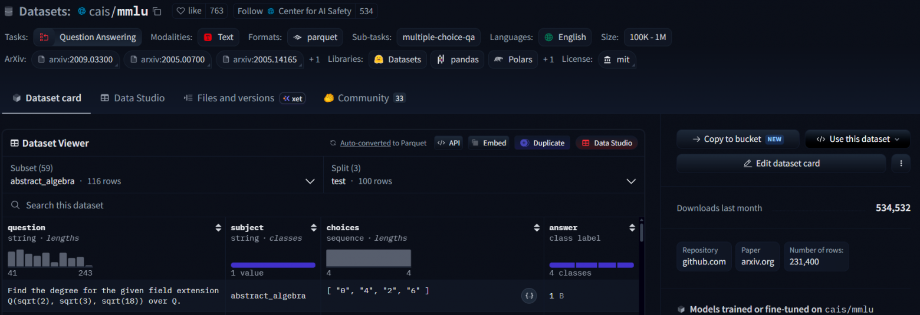Open the arxiv.org Paper link
The image size is (920, 315).
757,256
